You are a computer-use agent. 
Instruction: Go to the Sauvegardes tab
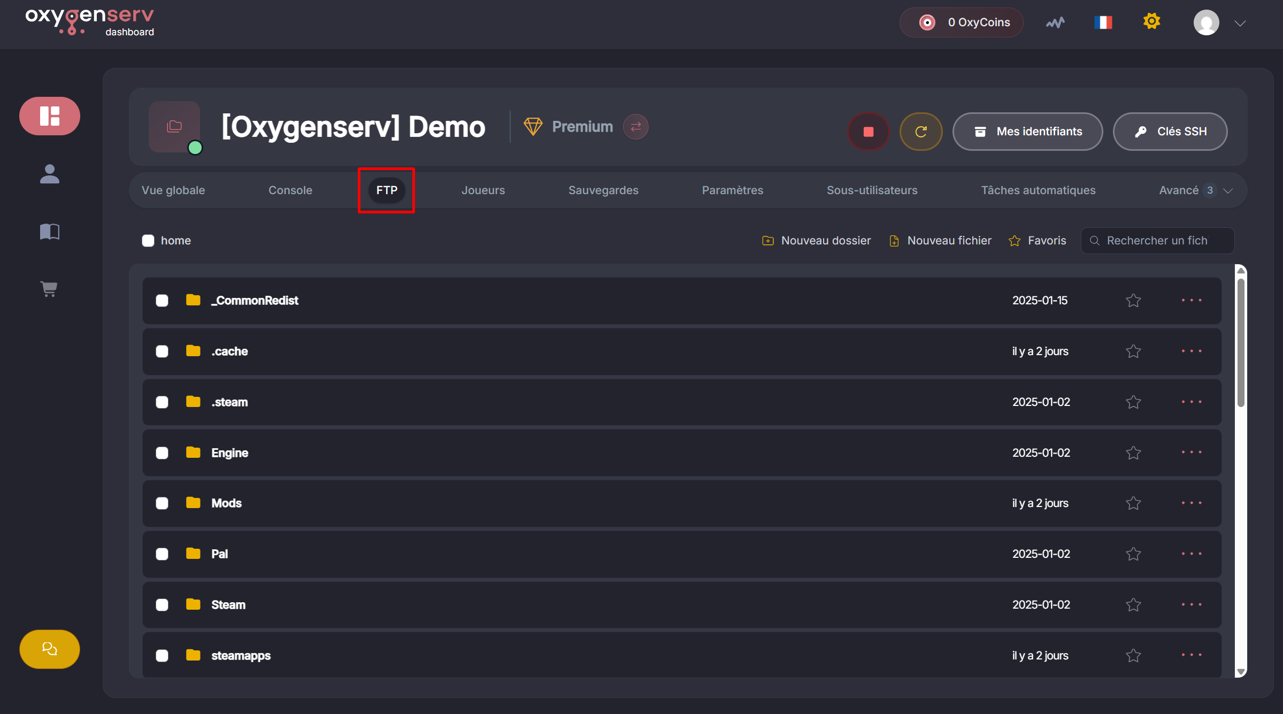tap(603, 190)
